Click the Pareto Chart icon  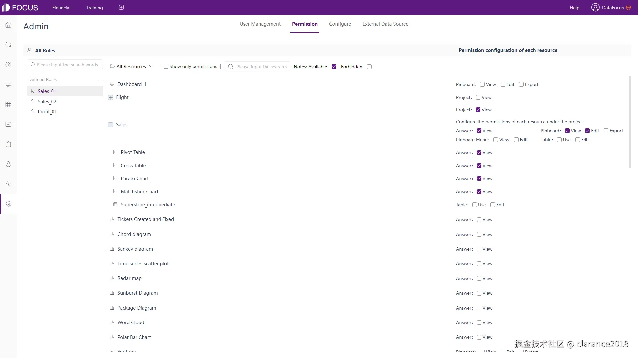pos(115,178)
